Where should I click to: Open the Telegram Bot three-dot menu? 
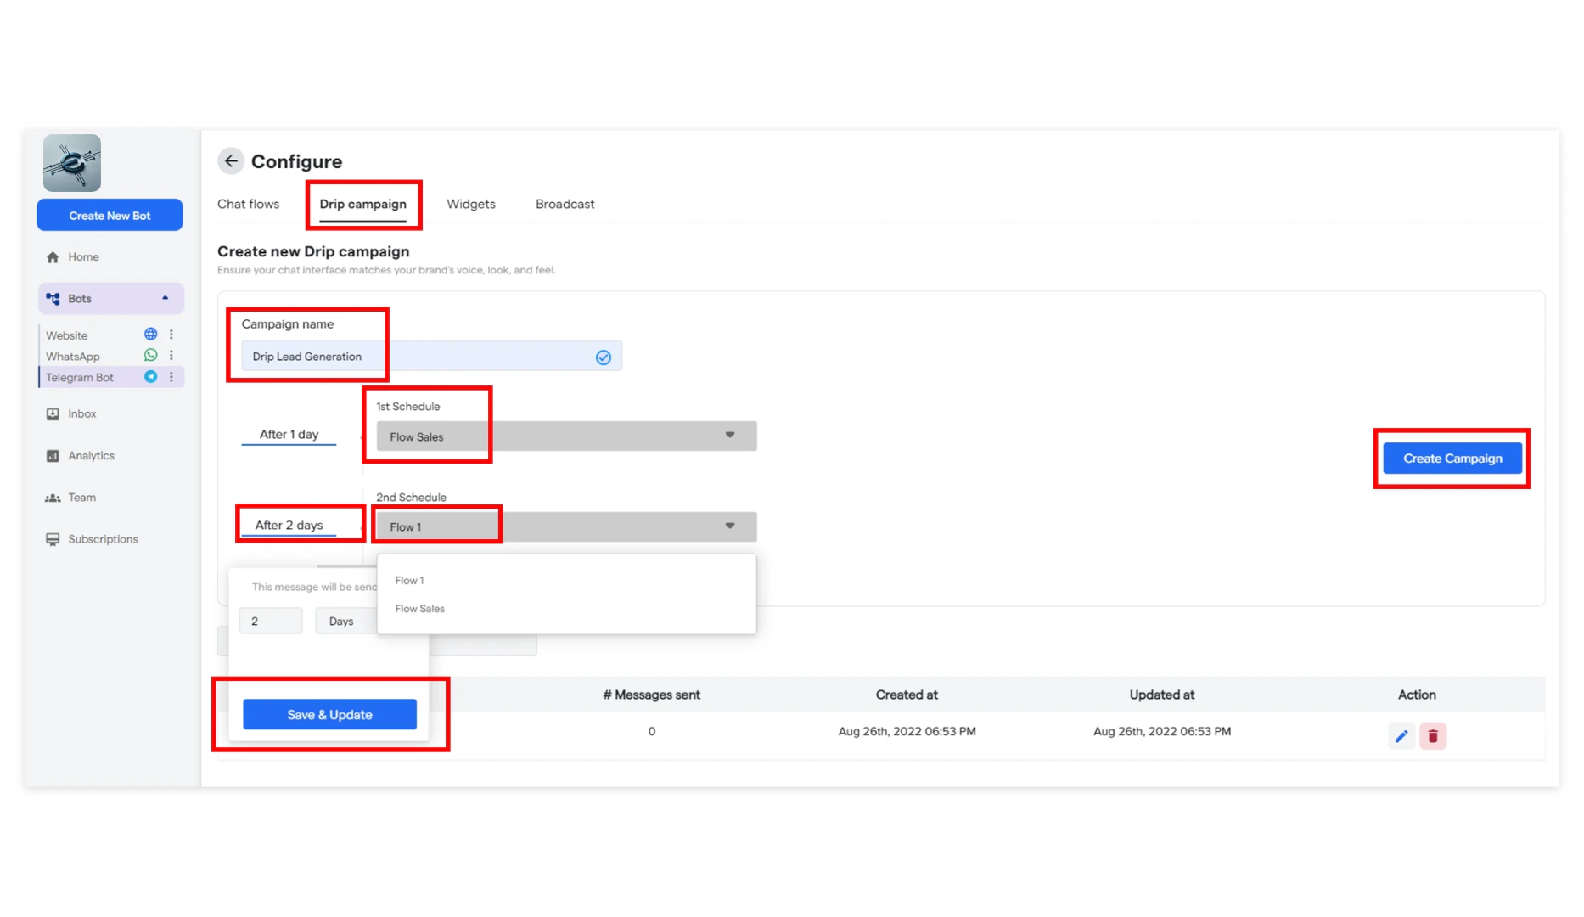[171, 377]
